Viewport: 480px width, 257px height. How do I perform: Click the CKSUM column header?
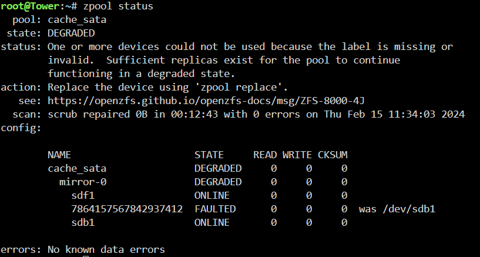(333, 155)
